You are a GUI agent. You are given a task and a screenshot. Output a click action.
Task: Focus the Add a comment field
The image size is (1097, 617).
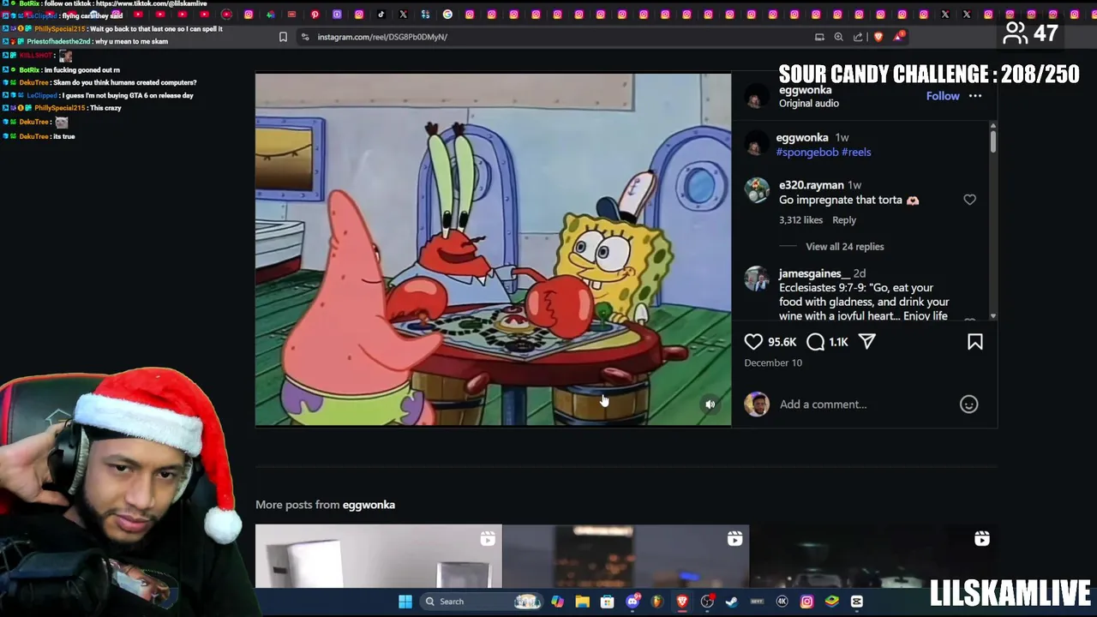coord(866,404)
